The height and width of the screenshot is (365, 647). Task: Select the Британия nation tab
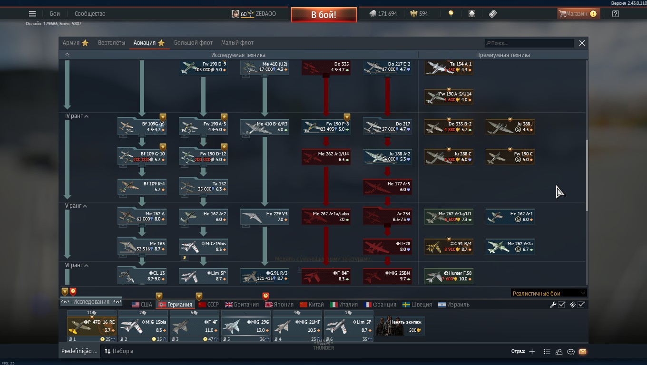coord(242,305)
